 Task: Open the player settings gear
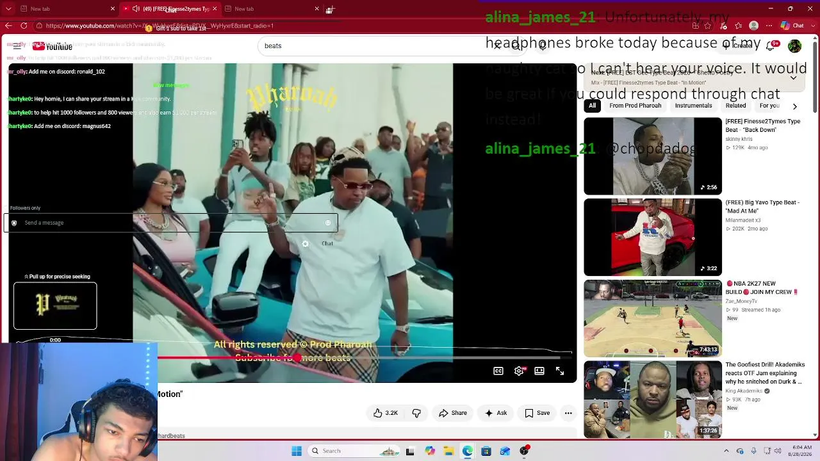pos(519,371)
